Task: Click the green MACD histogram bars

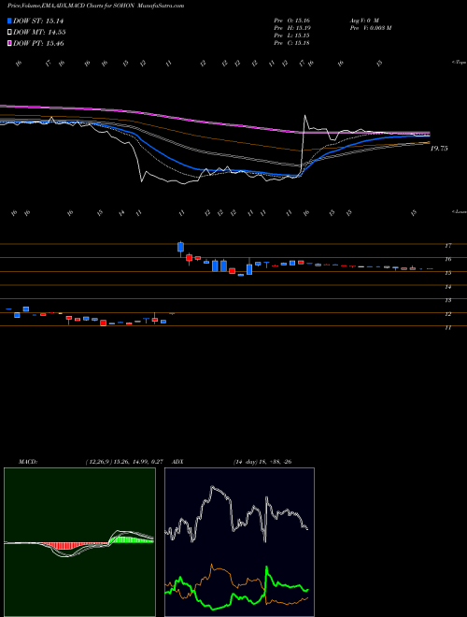Action: [x=132, y=540]
